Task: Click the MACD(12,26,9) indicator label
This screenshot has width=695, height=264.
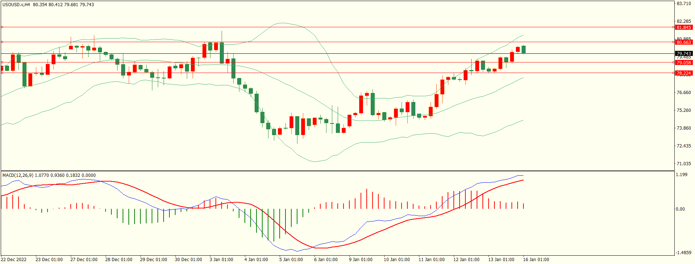Action: [18, 175]
